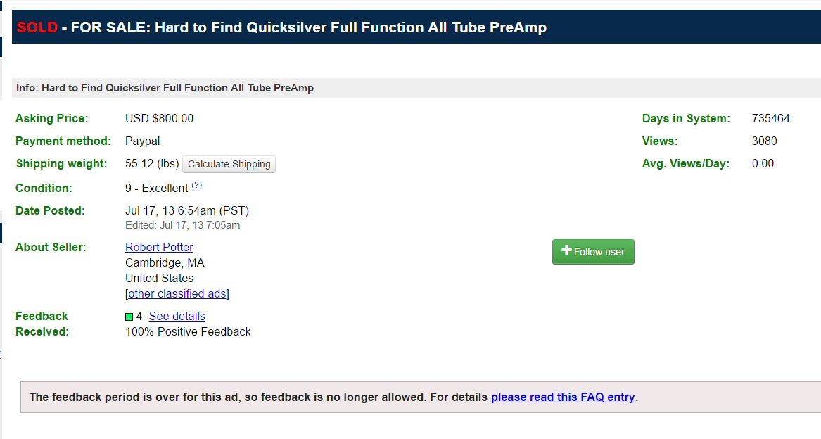This screenshot has width=821, height=439.
Task: Click the USD $800.00 asking price
Action: pyautogui.click(x=159, y=118)
